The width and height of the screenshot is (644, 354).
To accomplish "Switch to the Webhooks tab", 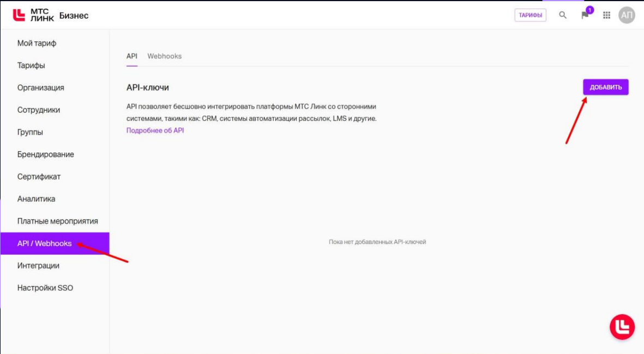I will (164, 56).
